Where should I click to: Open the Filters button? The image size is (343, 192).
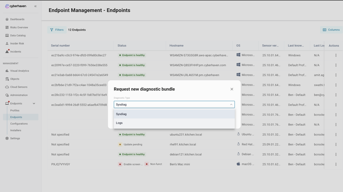pos(57,30)
